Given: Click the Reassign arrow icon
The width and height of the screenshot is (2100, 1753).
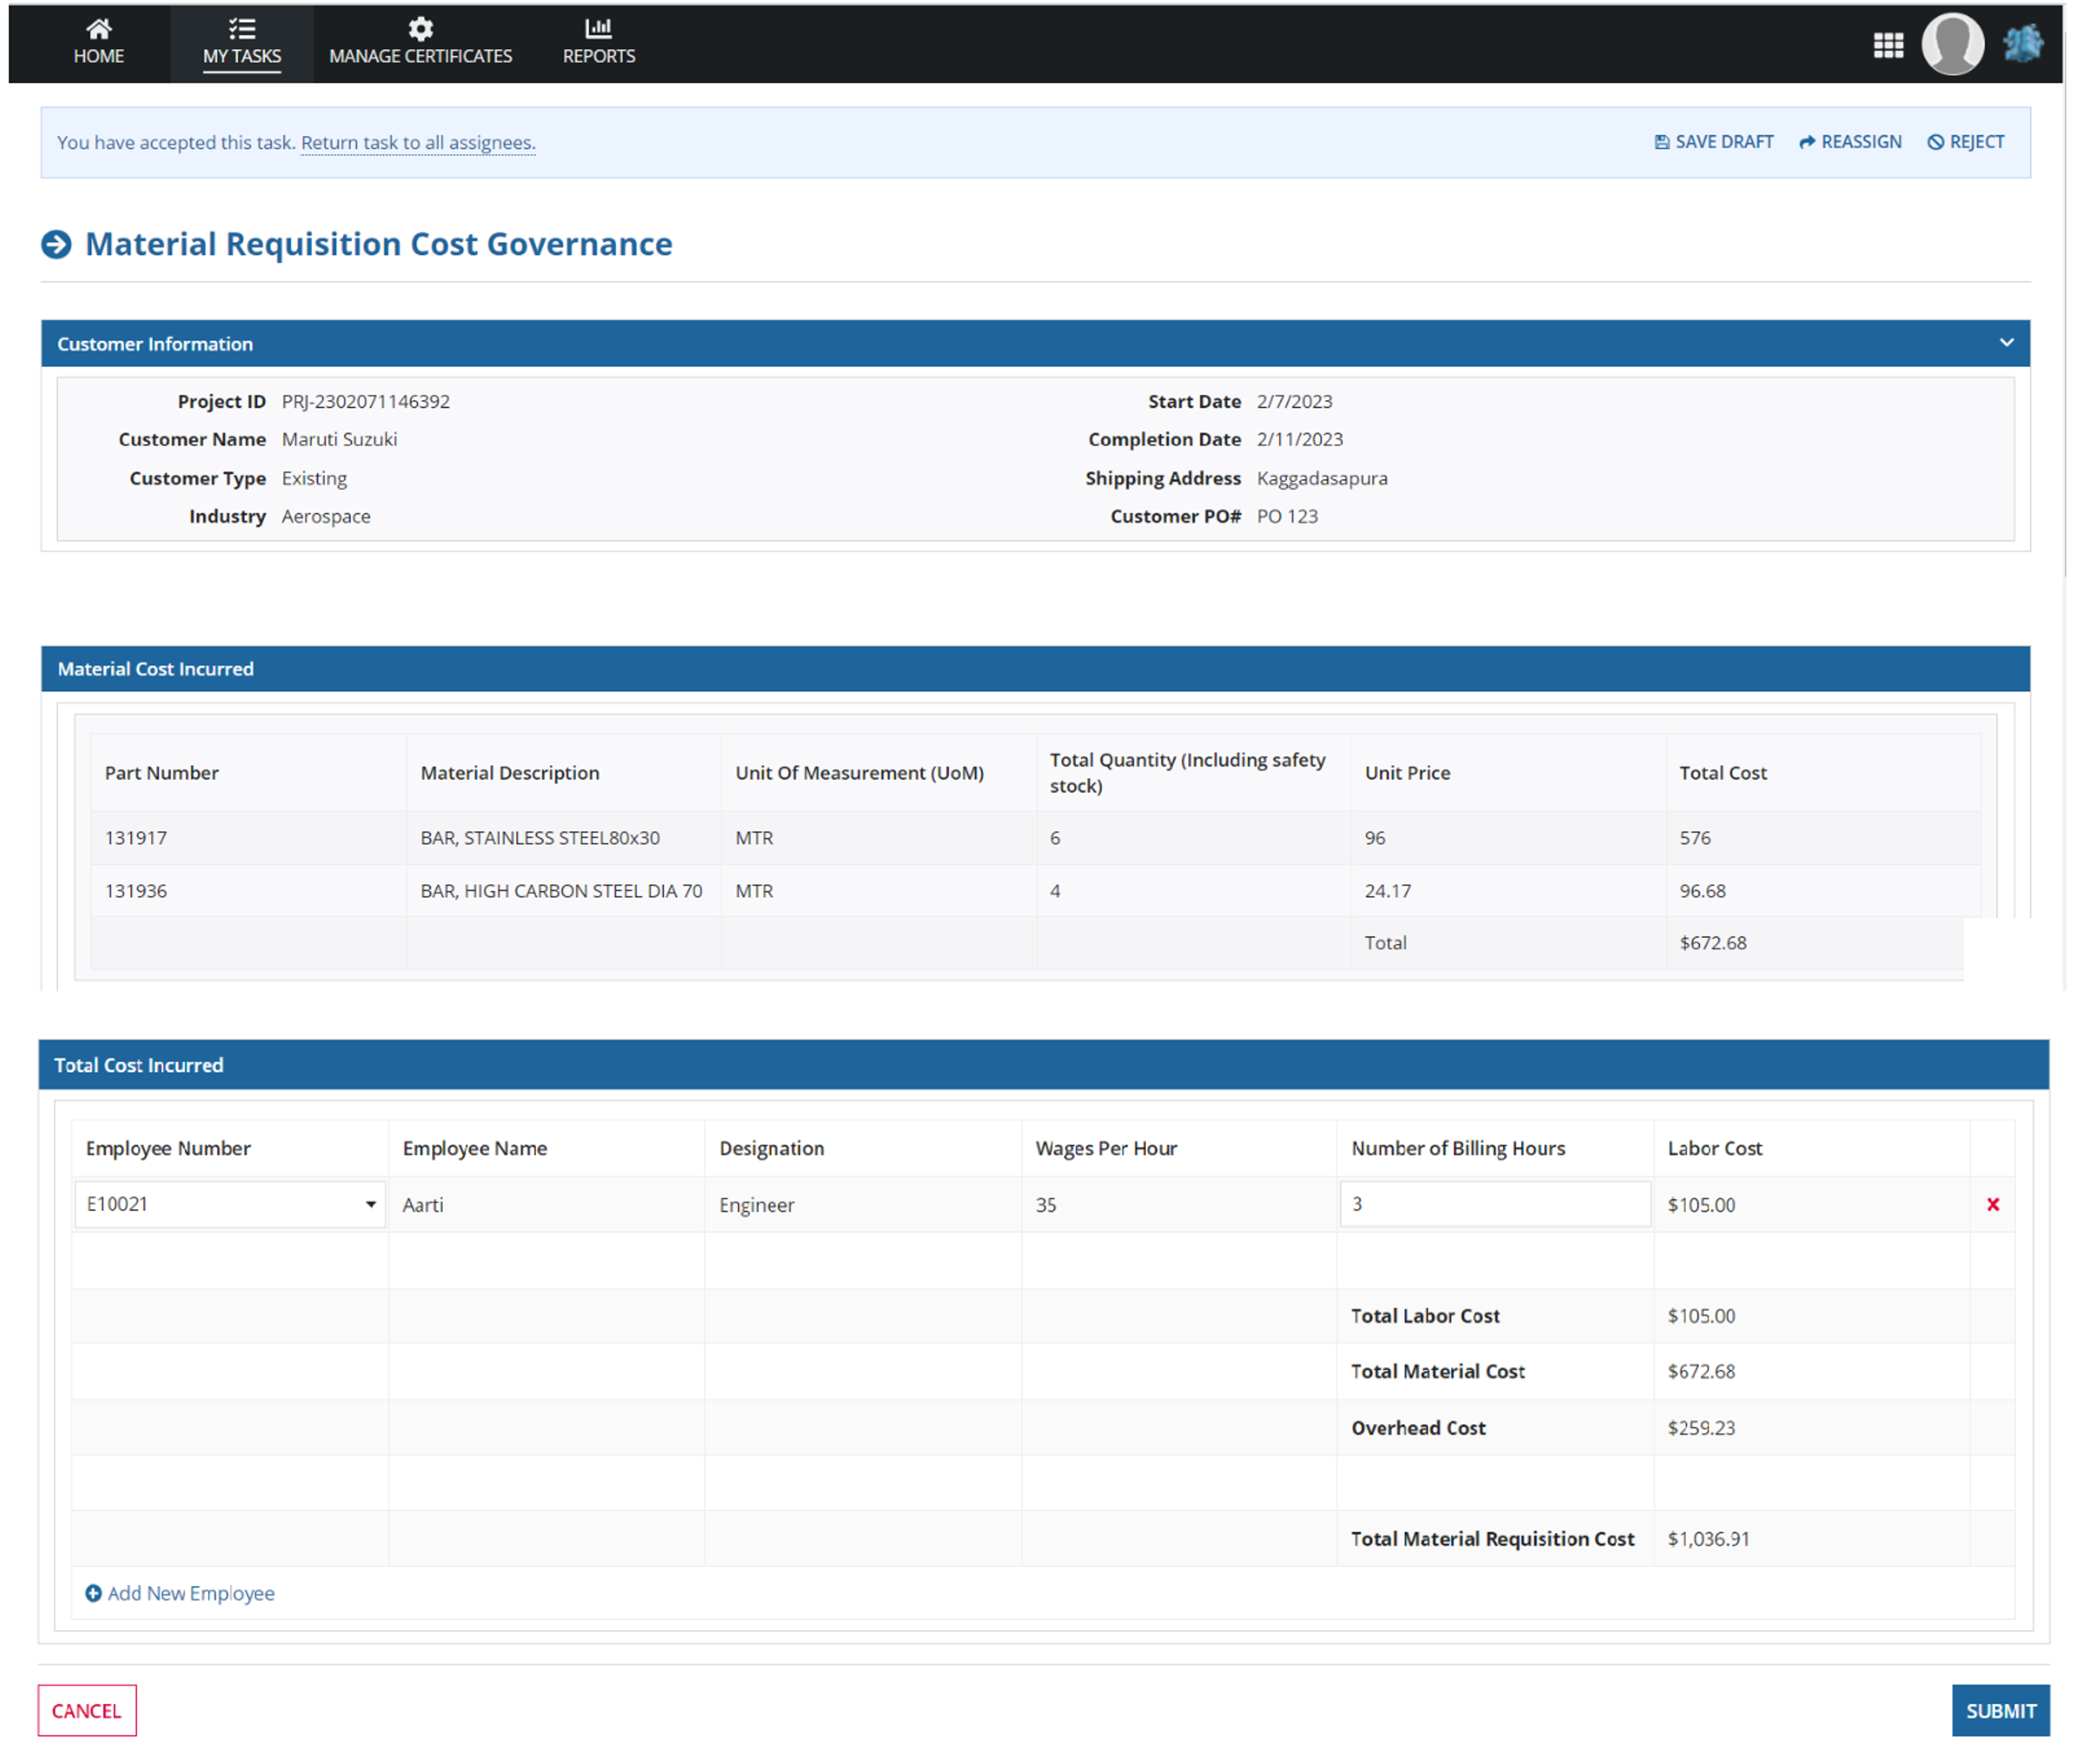Looking at the screenshot, I should (x=1807, y=142).
